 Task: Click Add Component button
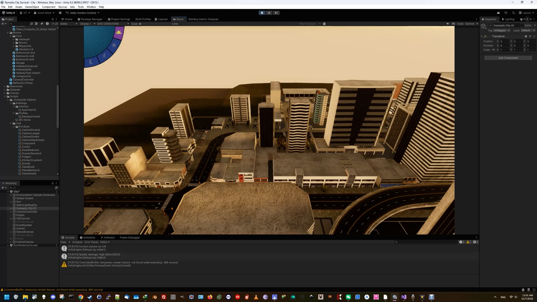point(508,58)
